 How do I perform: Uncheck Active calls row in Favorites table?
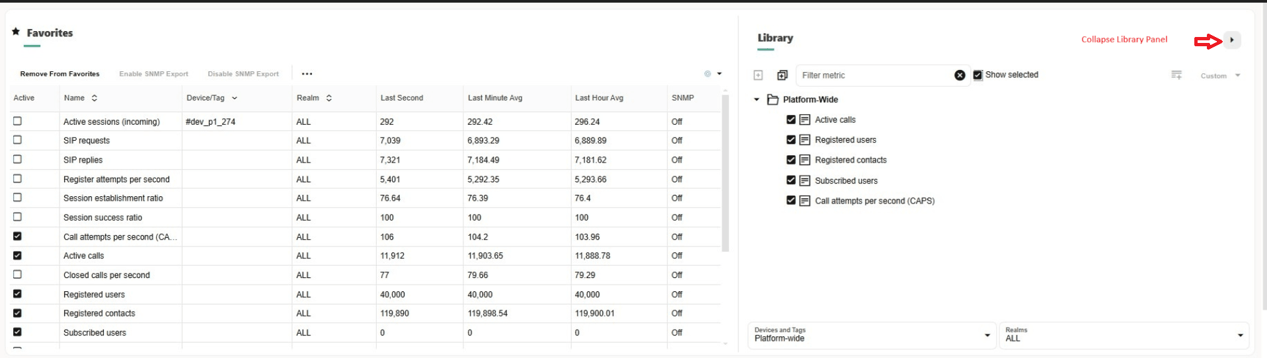click(17, 255)
